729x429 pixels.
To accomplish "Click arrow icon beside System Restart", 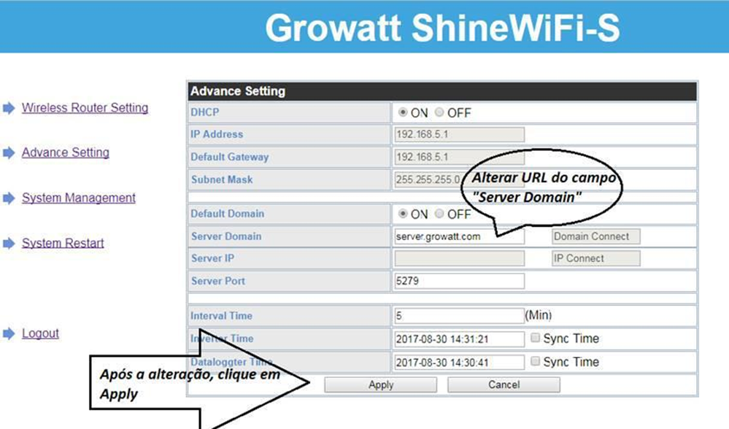I will click(9, 243).
